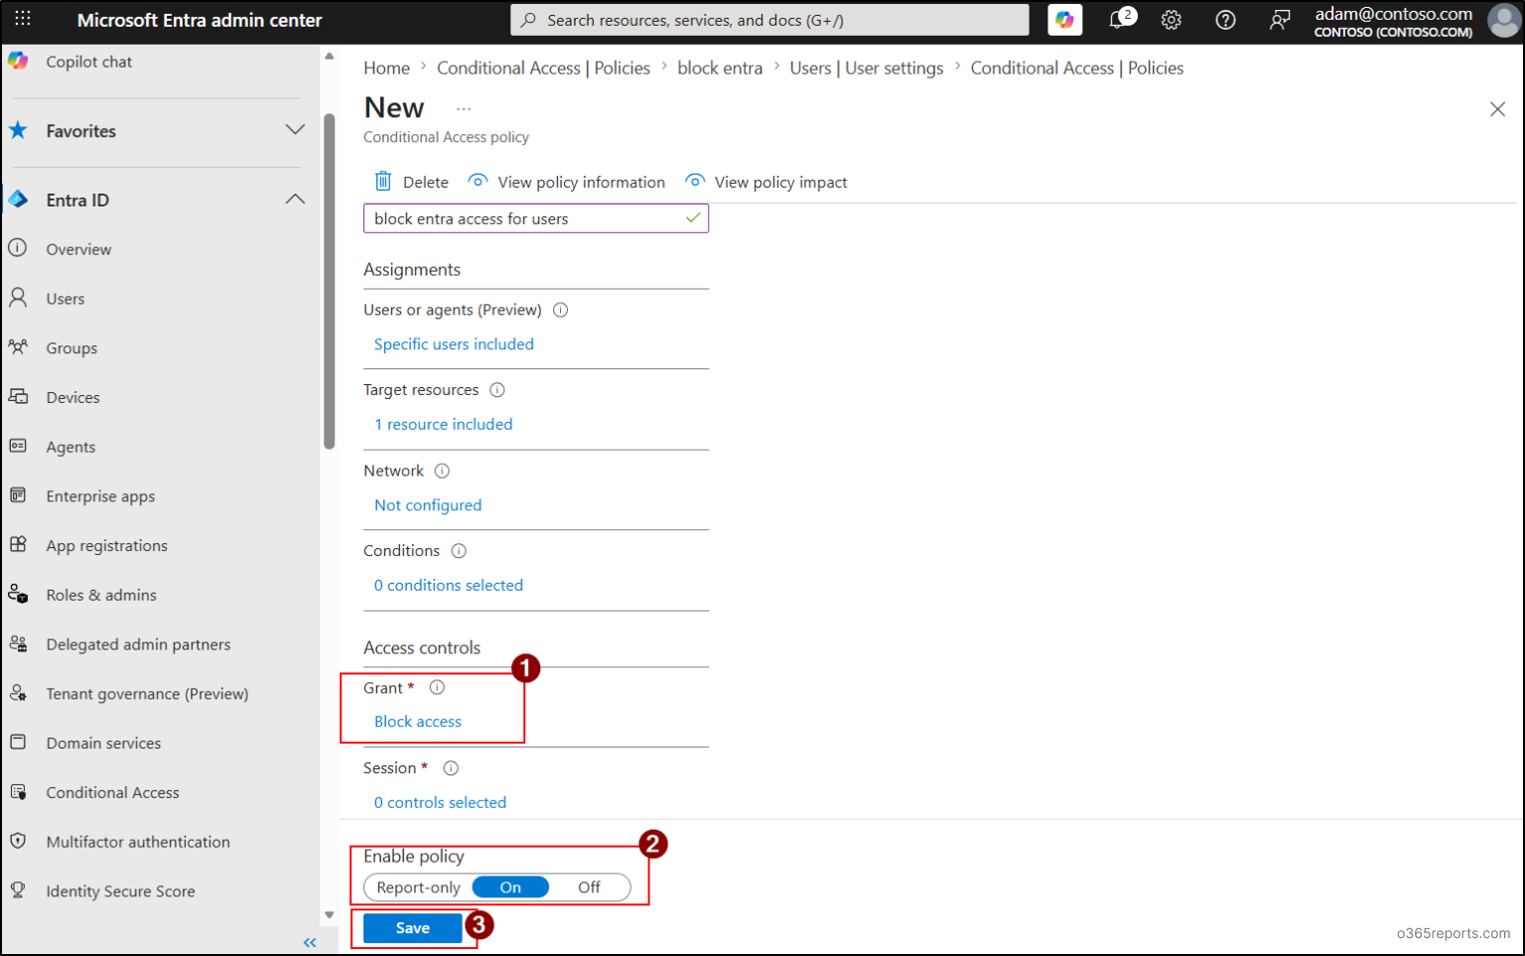Save the conditional access policy
The image size is (1525, 956).
coord(413,928)
